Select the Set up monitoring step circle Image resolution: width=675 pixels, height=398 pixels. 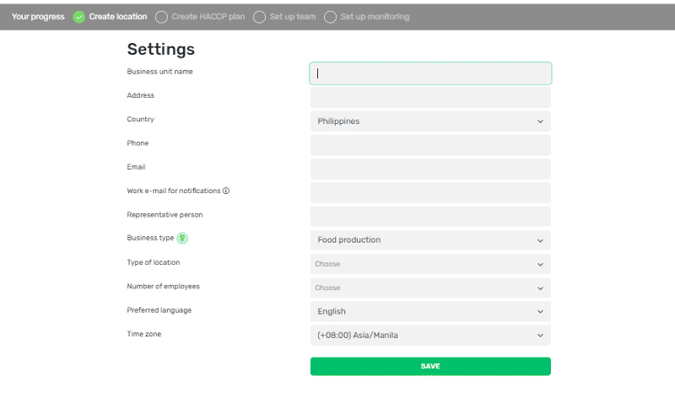330,17
